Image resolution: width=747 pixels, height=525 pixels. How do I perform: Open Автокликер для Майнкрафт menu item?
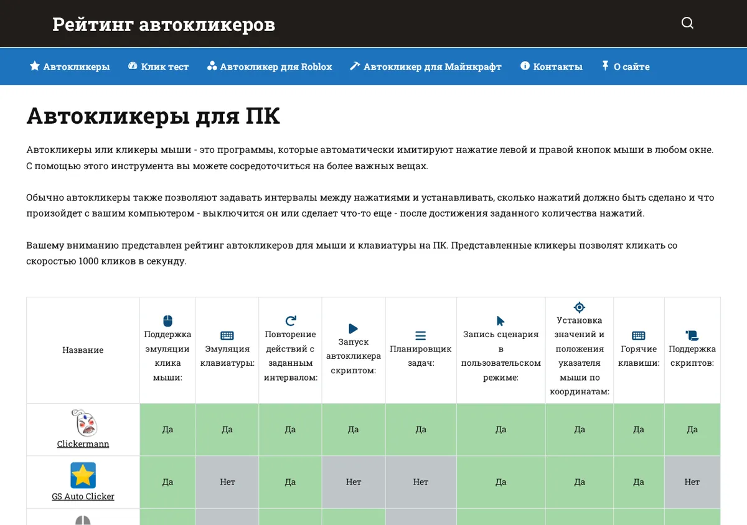(x=426, y=67)
